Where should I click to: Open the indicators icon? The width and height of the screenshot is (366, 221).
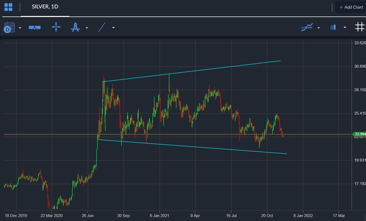tap(307, 27)
